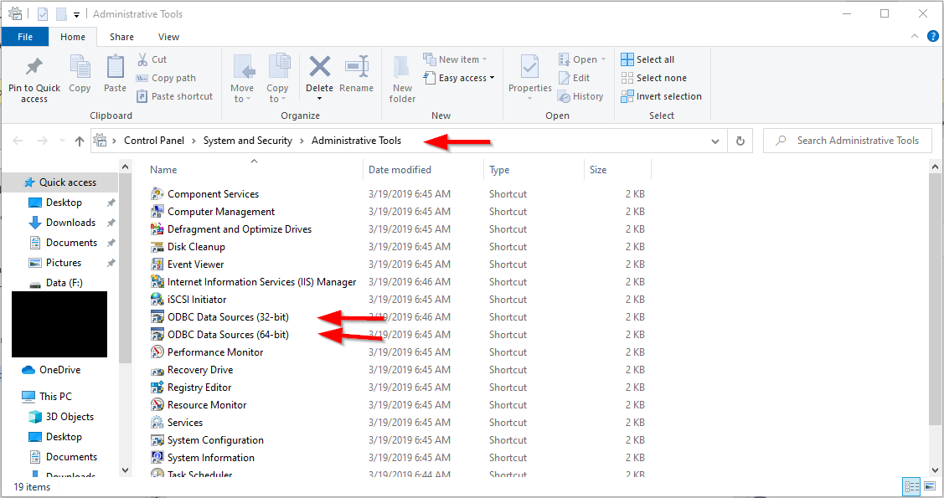Select the Registry Editor icon
The width and height of the screenshot is (944, 498).
tap(157, 388)
